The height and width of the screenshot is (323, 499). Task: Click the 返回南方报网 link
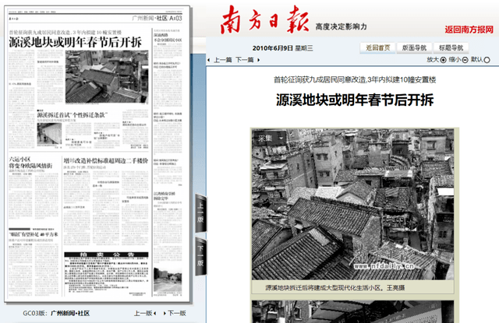tap(469, 29)
